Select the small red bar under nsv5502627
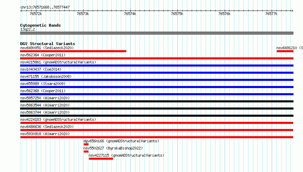303x172 pixels. coord(86,152)
